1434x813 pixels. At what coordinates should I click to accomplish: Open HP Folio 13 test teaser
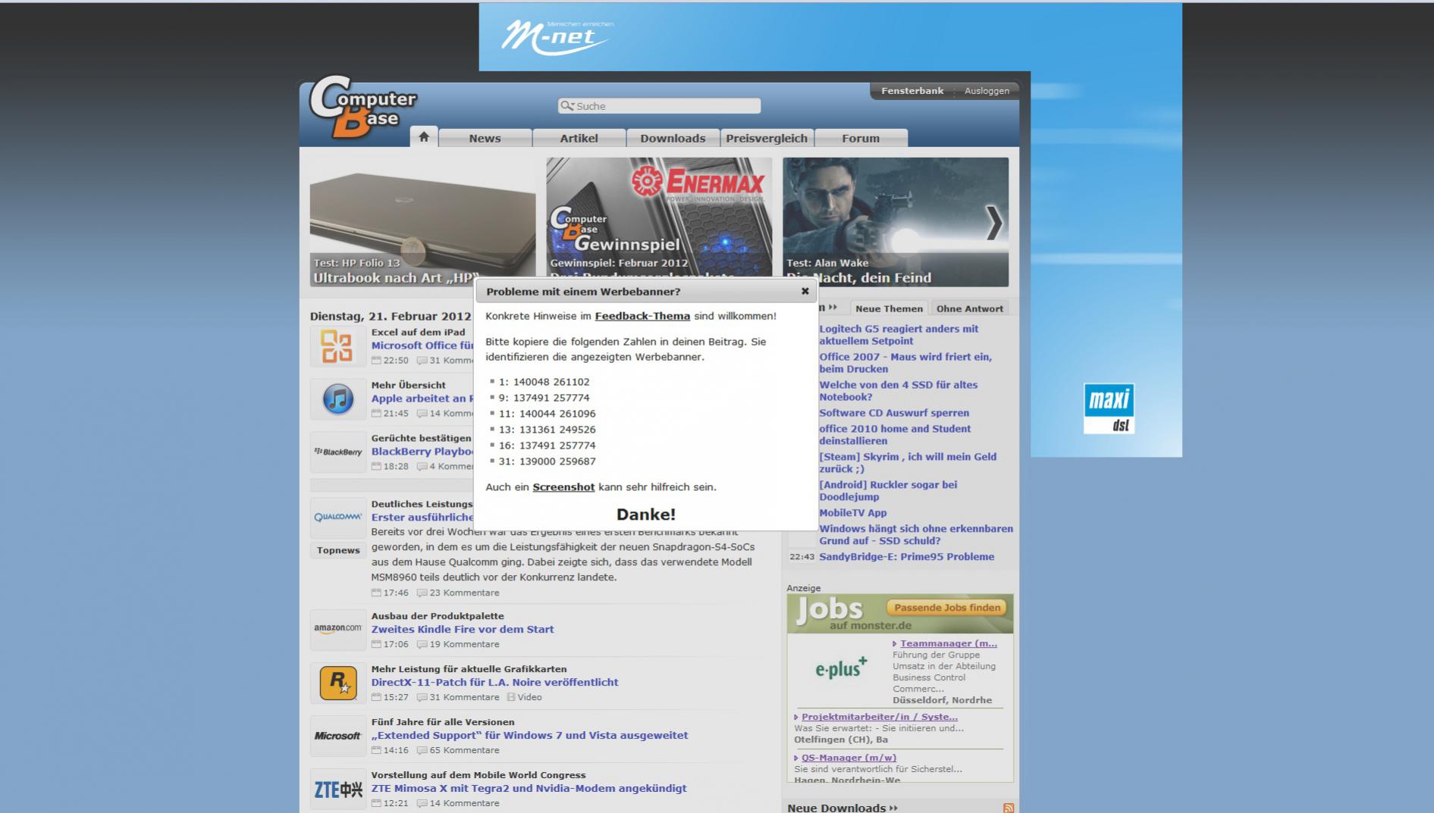tap(422, 222)
